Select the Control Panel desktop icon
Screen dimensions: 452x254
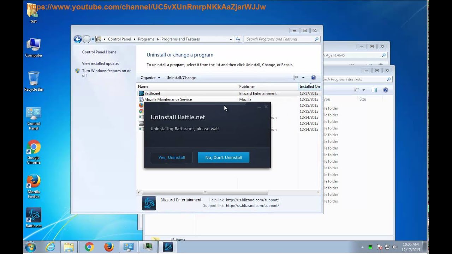click(x=34, y=119)
